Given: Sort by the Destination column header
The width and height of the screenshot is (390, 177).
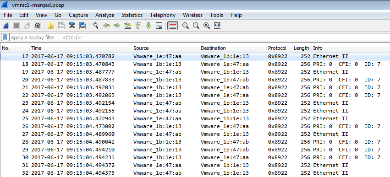Looking at the screenshot, I should pyautogui.click(x=233, y=48).
